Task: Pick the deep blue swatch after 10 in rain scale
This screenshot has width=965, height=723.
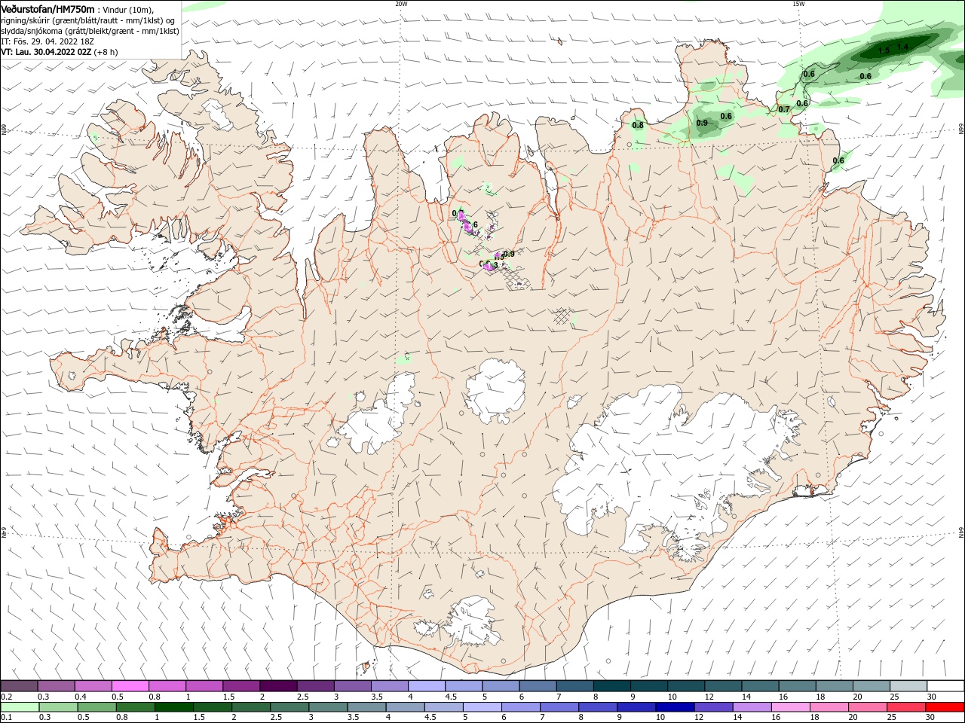Action: click(x=675, y=707)
